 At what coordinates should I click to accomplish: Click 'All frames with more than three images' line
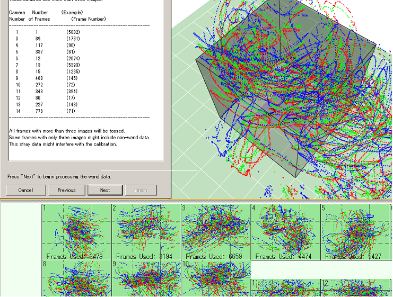67,131
